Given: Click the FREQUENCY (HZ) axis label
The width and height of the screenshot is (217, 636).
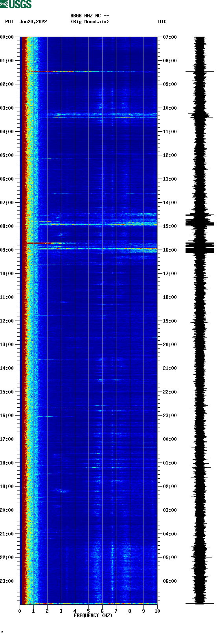Looking at the screenshot, I should [x=93, y=615].
